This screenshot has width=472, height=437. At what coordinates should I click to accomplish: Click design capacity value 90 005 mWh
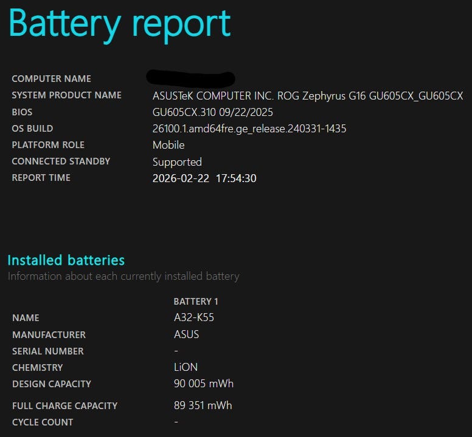204,384
